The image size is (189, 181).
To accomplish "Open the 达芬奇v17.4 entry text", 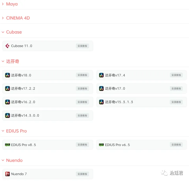I will (x=115, y=75).
